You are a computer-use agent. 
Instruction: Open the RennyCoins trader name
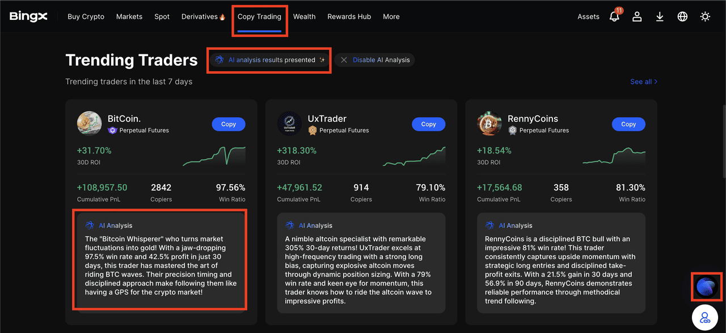pos(533,119)
